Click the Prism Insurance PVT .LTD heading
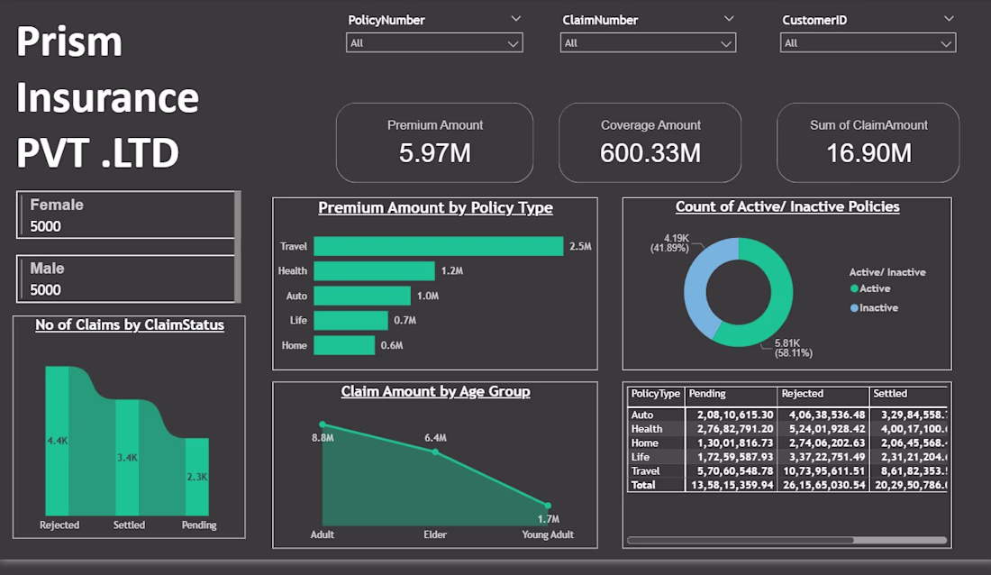Image resolution: width=991 pixels, height=575 pixels. [x=107, y=96]
